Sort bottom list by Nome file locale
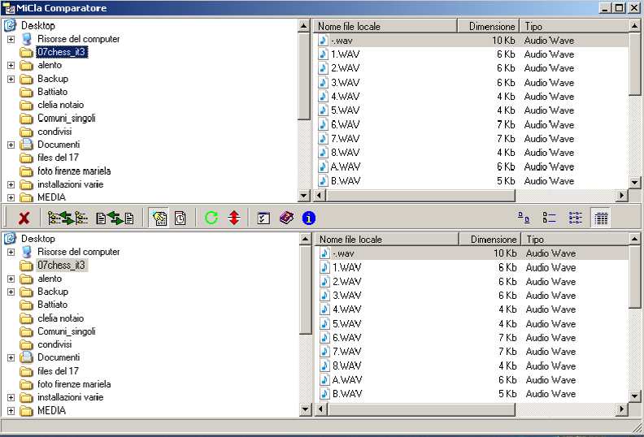This screenshot has width=644, height=437. coord(385,240)
